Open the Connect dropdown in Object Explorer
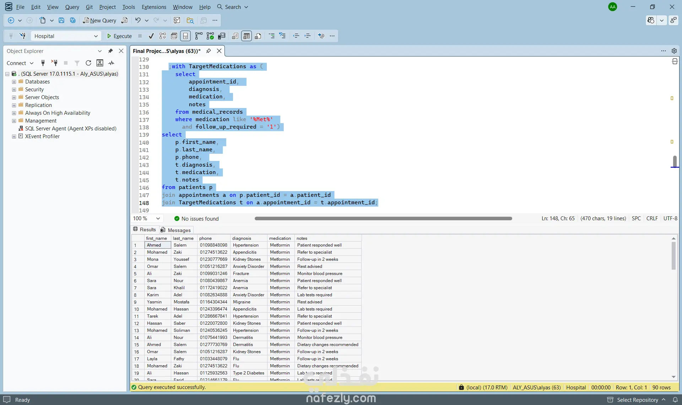Screen dimensions: 682x405 coord(20,63)
